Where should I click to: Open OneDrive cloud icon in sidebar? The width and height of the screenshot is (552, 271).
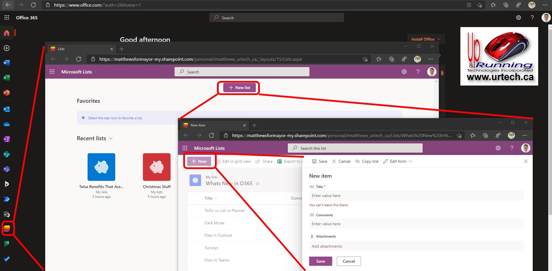(7, 124)
